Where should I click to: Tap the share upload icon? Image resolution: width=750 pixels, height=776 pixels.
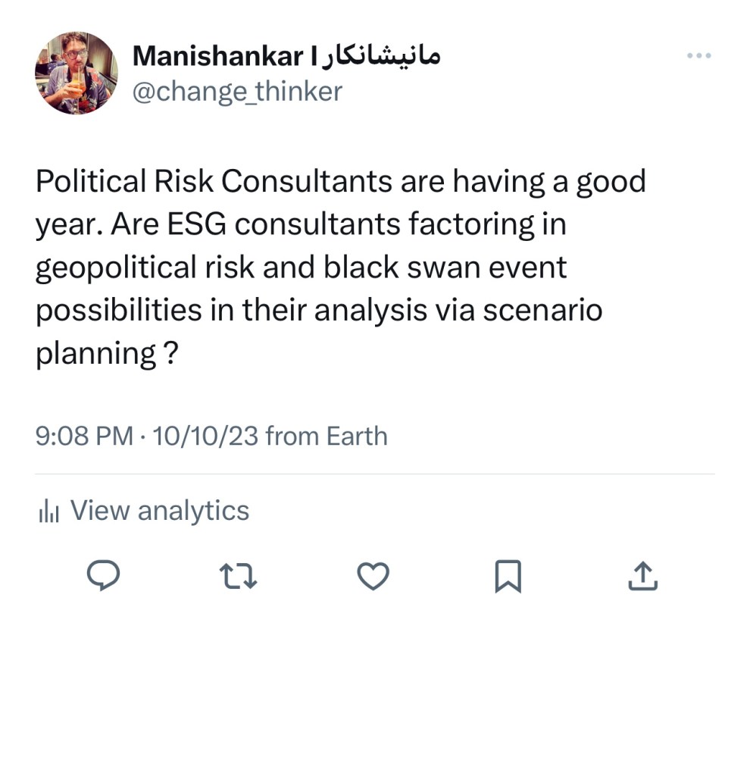(643, 577)
